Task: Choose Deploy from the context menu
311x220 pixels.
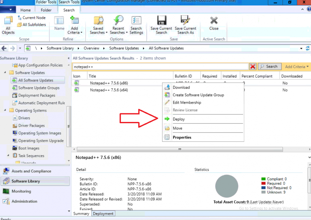Action: (203, 119)
